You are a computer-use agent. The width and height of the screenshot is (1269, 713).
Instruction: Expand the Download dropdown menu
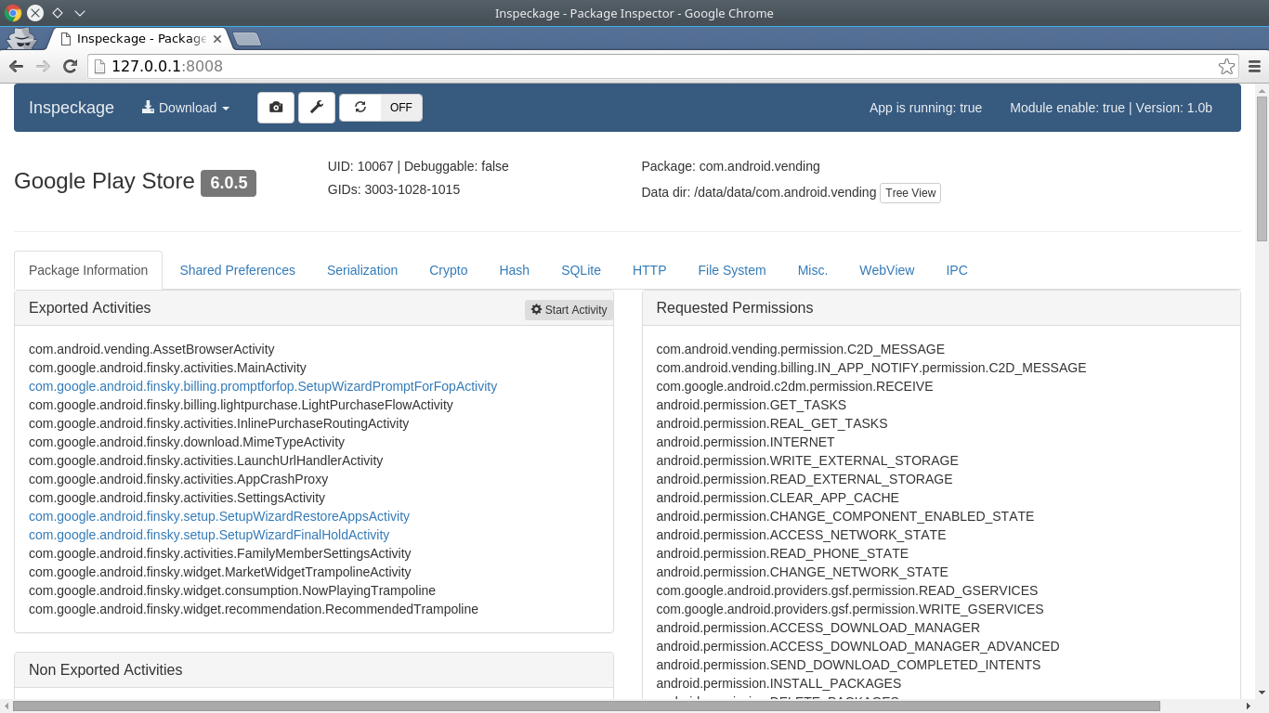coord(186,108)
